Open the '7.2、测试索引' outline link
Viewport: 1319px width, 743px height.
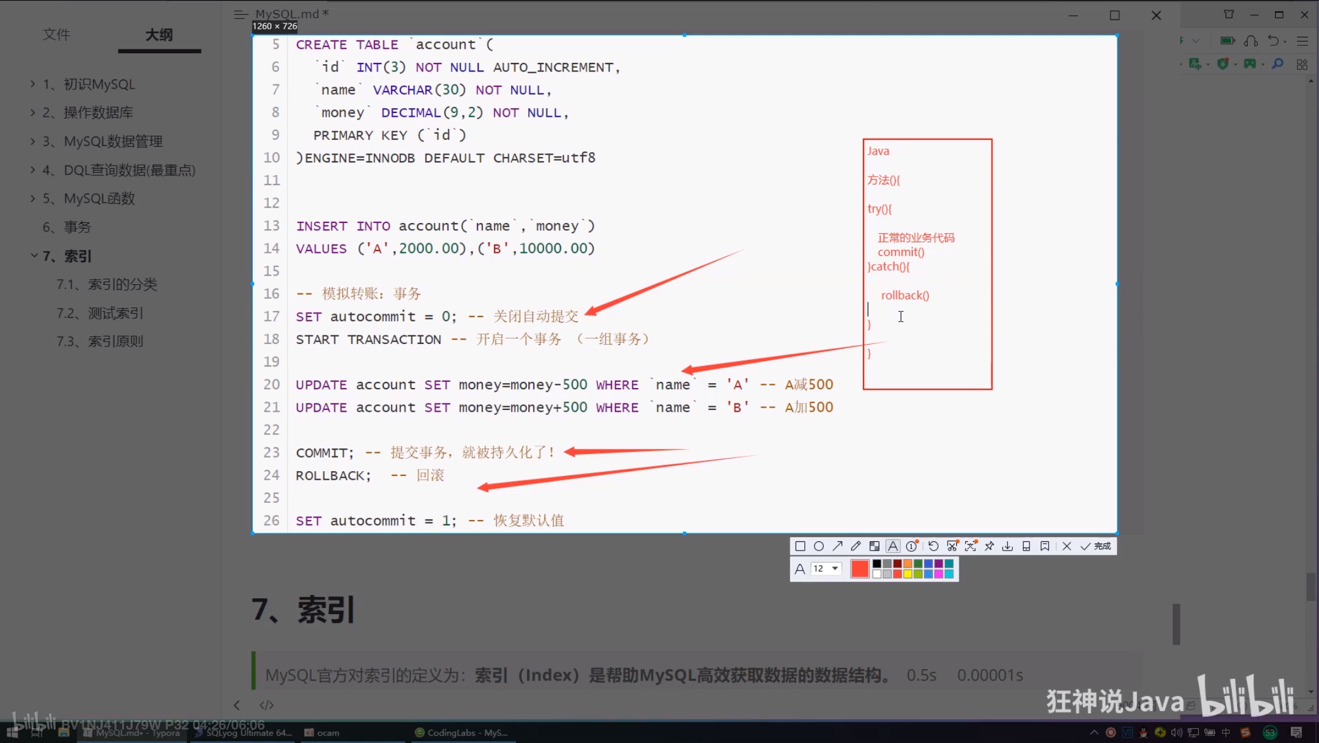(100, 313)
